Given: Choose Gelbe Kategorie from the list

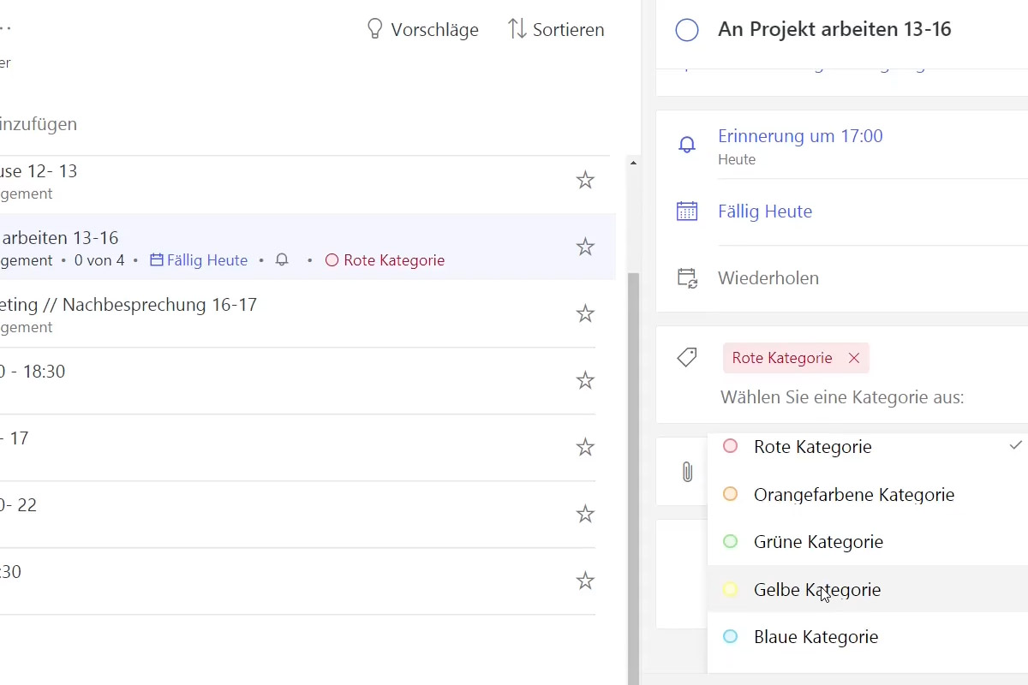Looking at the screenshot, I should [868, 589].
